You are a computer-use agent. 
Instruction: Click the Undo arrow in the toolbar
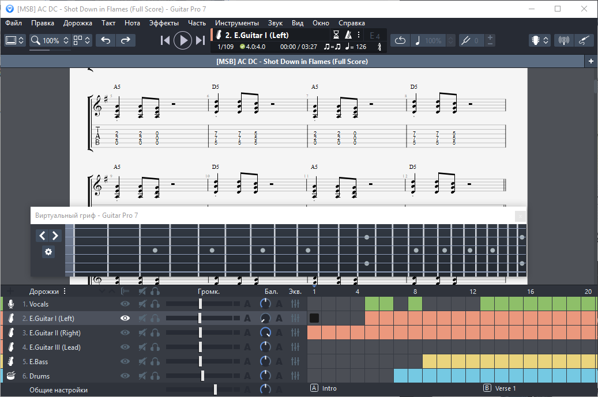click(x=106, y=40)
